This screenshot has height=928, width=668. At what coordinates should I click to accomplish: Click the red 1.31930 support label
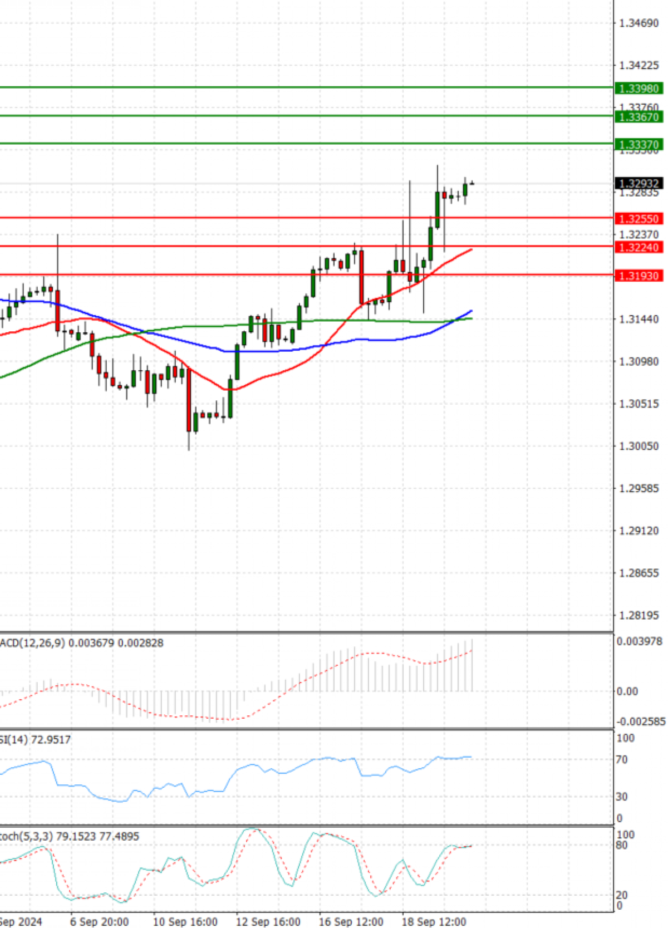click(638, 276)
